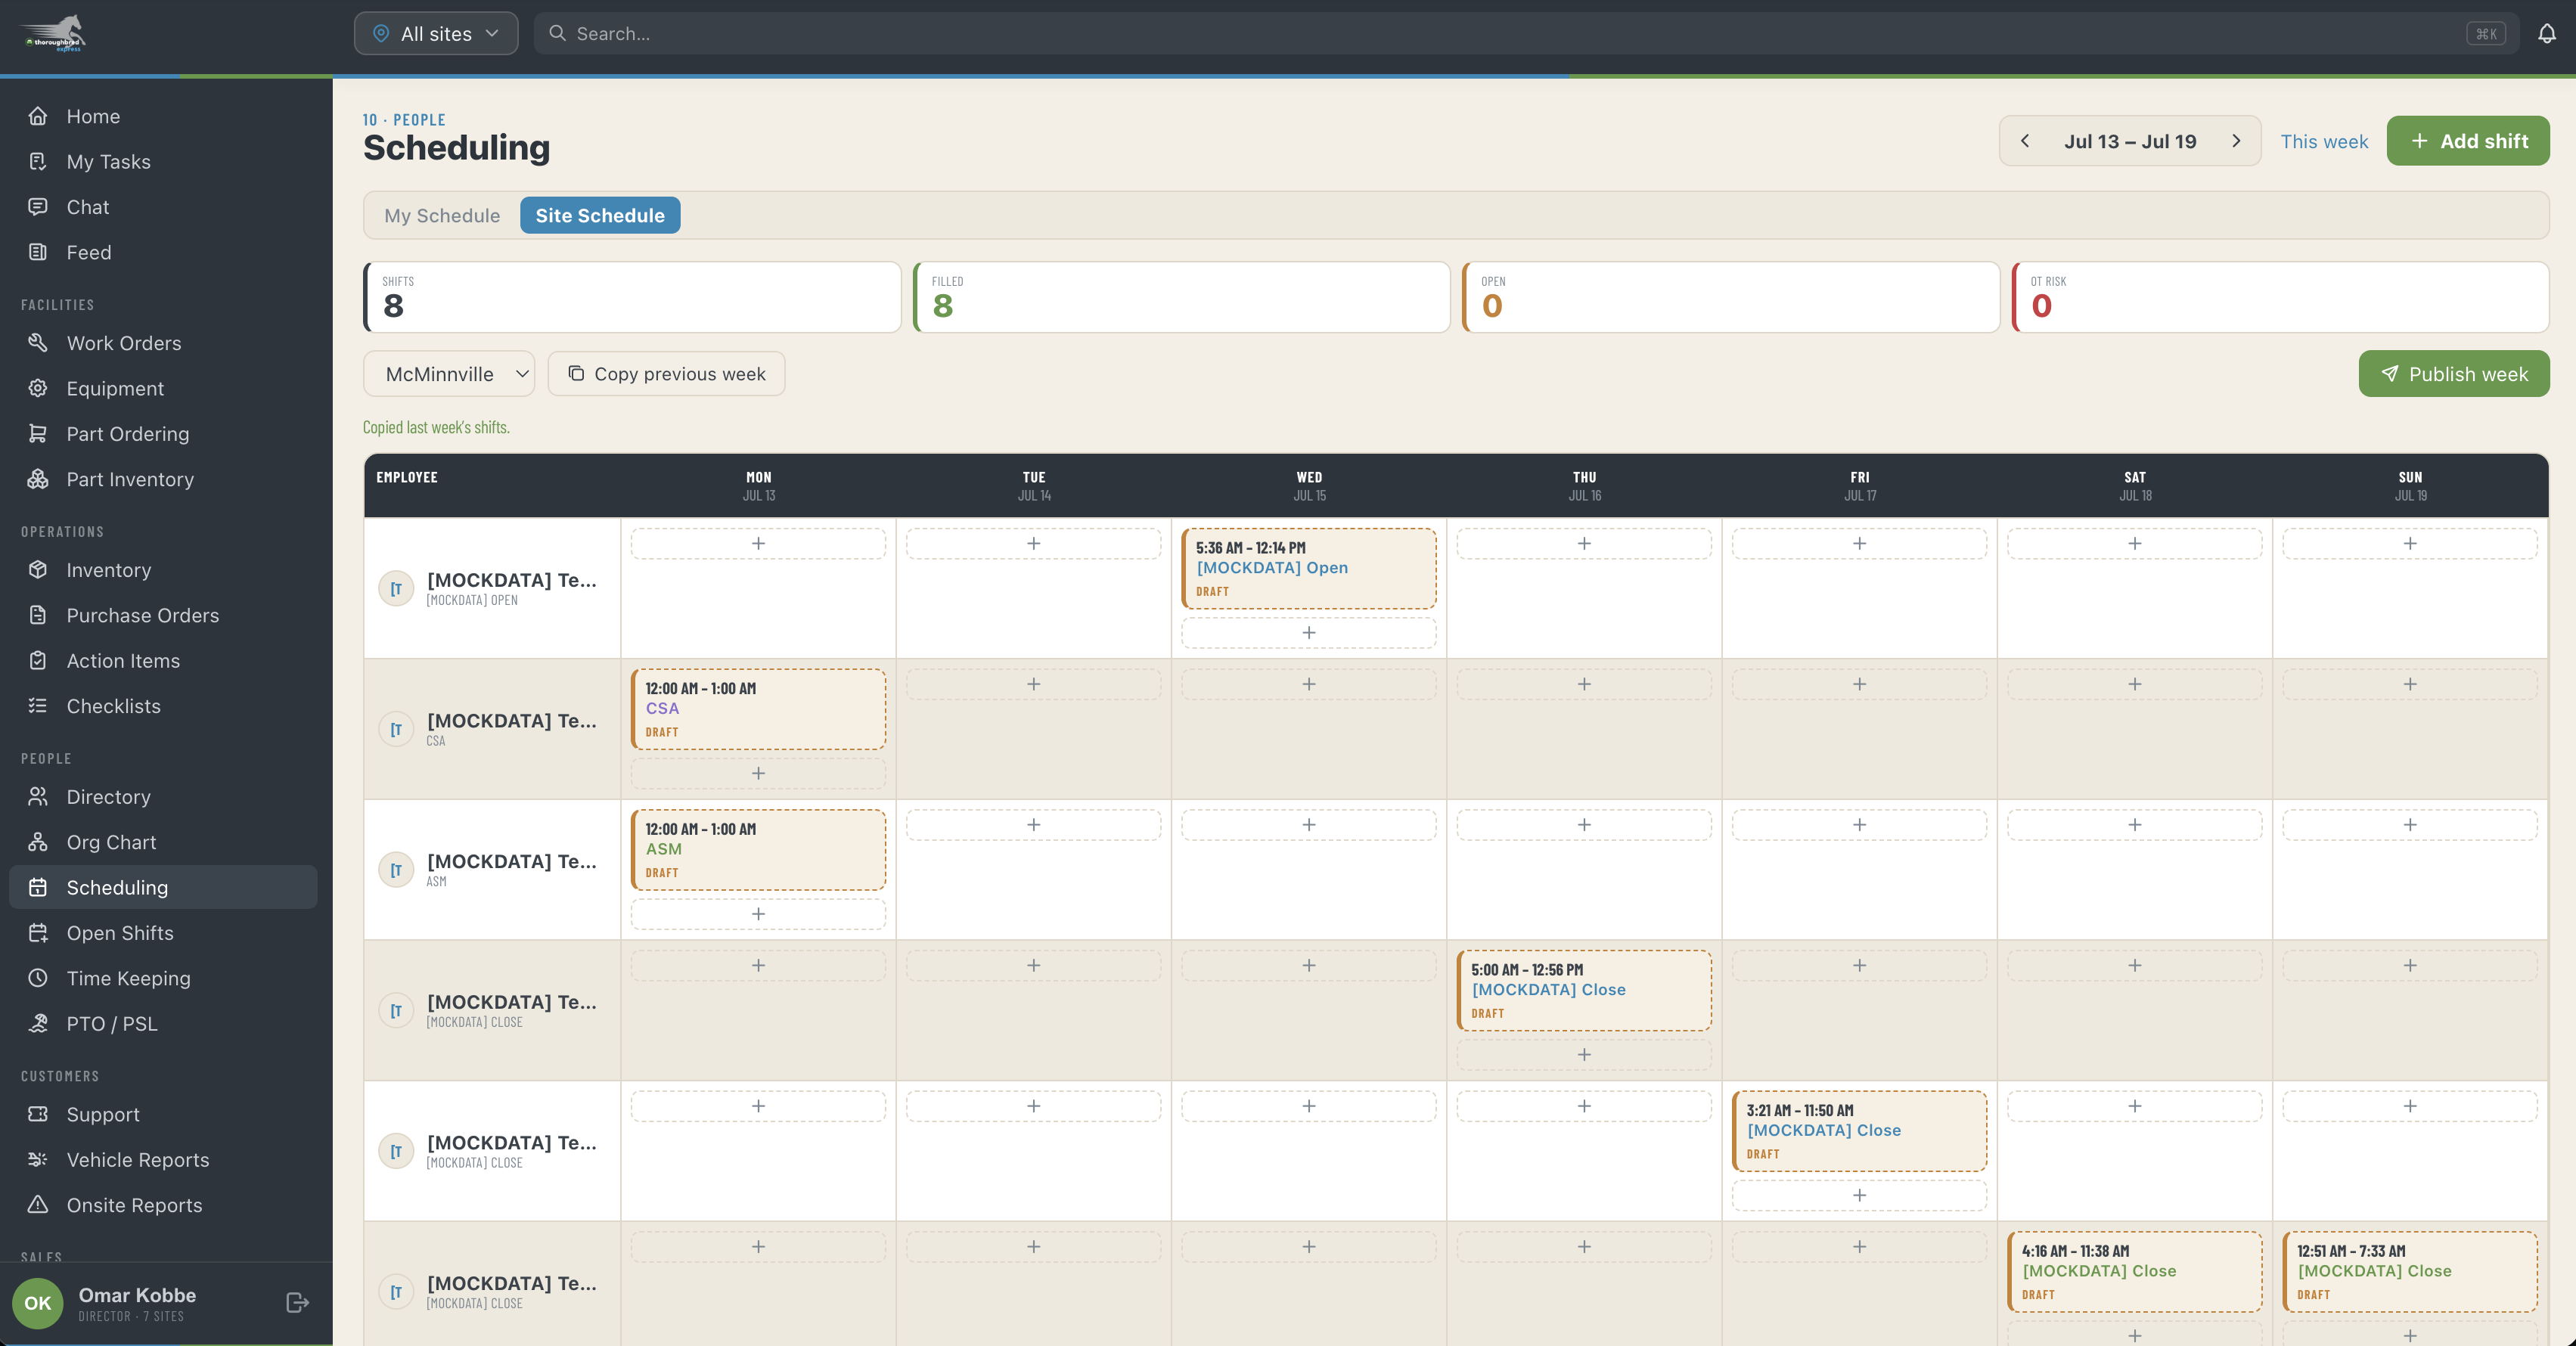Open My Tasks icon in sidebar
This screenshot has width=2576, height=1346.
click(38, 161)
